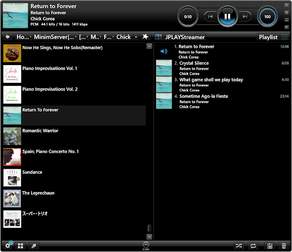
Task: Select the Return To Forever album row
Action: (74, 116)
